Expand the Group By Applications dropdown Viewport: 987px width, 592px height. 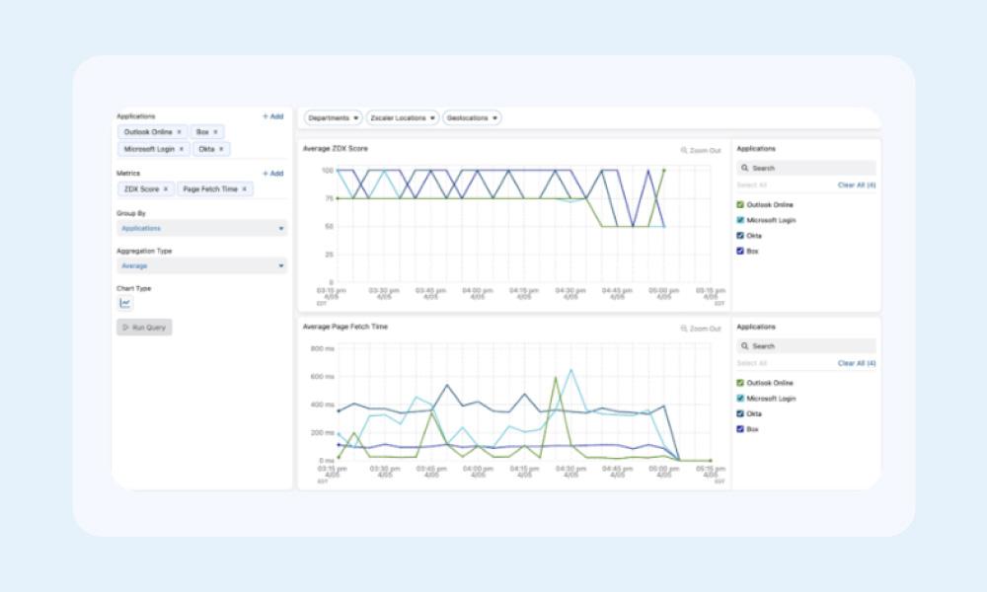point(201,228)
